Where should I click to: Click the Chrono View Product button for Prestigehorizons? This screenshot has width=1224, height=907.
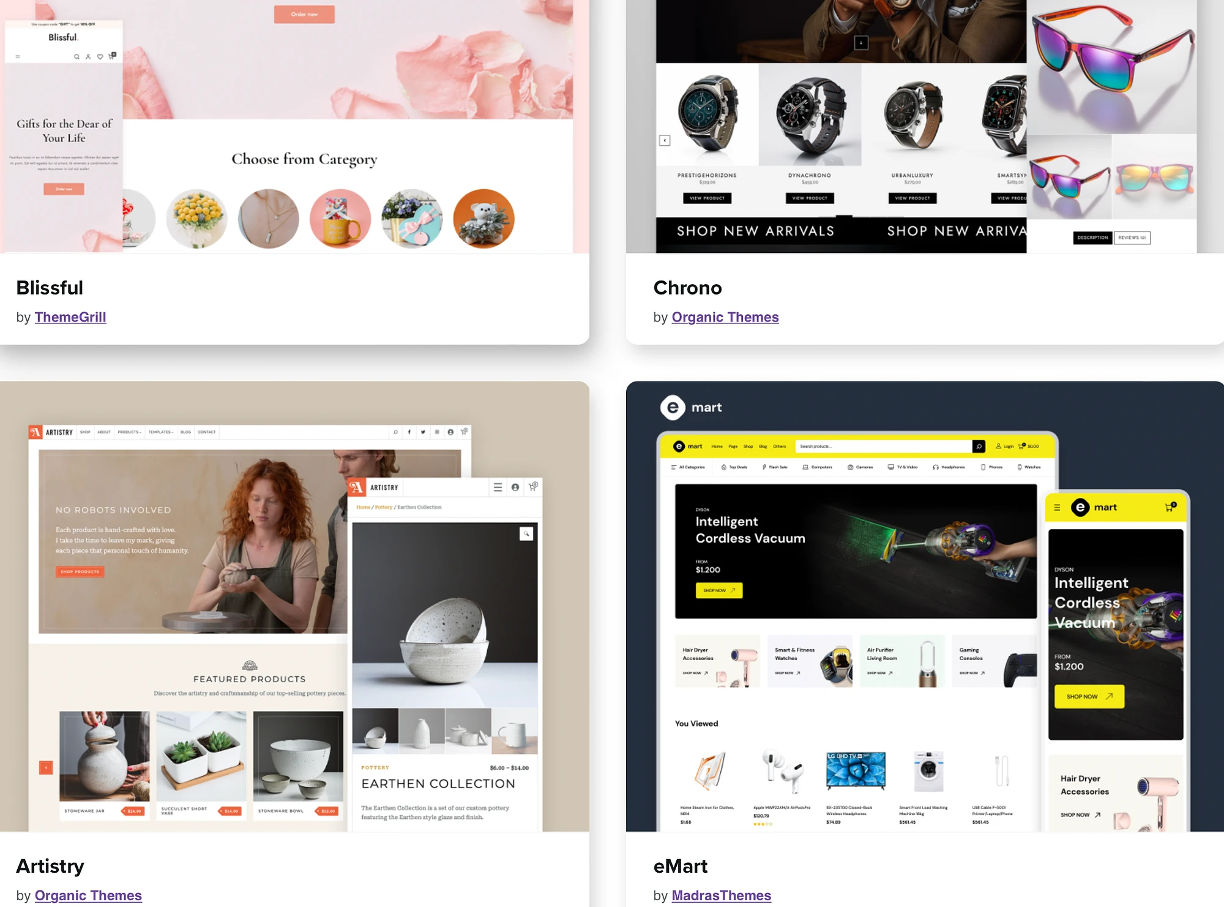(707, 197)
